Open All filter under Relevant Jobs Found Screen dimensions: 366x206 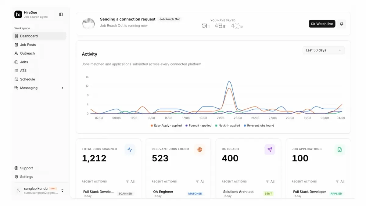[200, 182]
